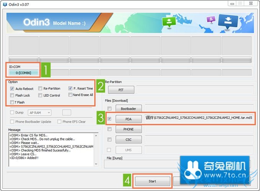Click the Bootloader file path field
The image size is (260, 191).
click(199, 108)
